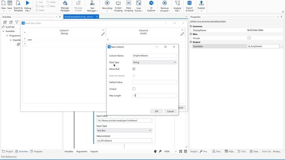Collapse the Misc property group
The width and height of the screenshot is (285, 160).
191,34
